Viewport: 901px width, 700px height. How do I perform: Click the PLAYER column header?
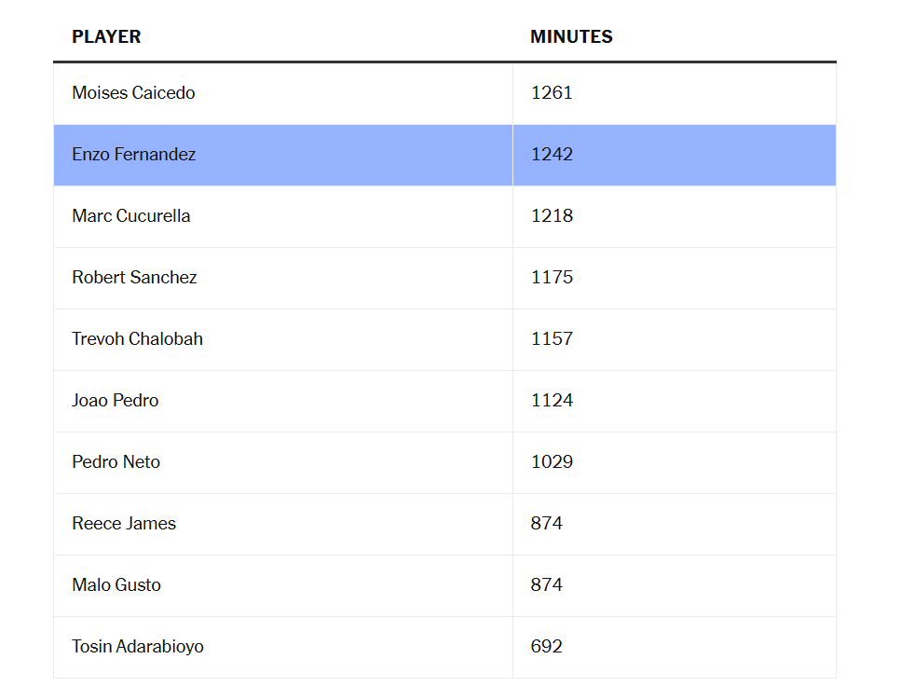106,37
